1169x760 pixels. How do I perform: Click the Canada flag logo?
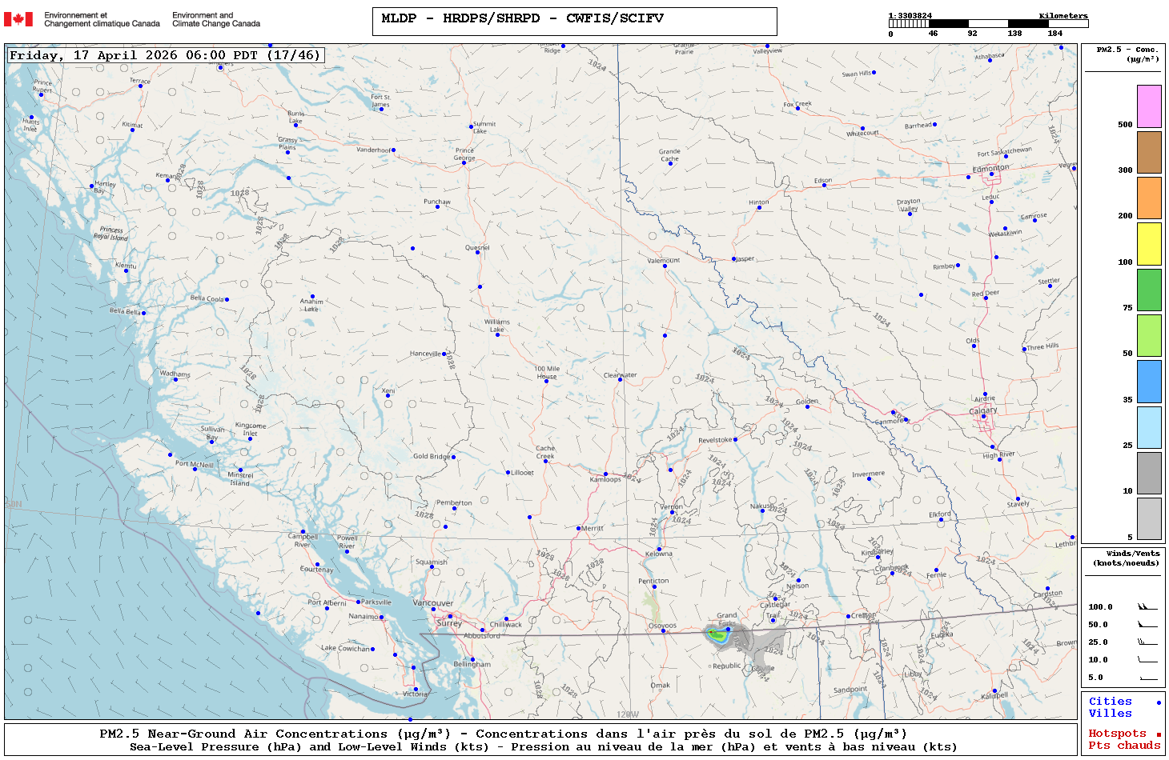point(18,19)
